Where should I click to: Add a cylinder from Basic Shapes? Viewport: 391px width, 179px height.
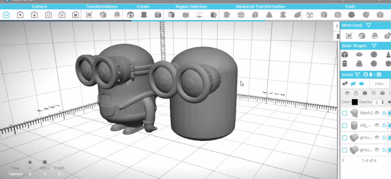pos(345,64)
